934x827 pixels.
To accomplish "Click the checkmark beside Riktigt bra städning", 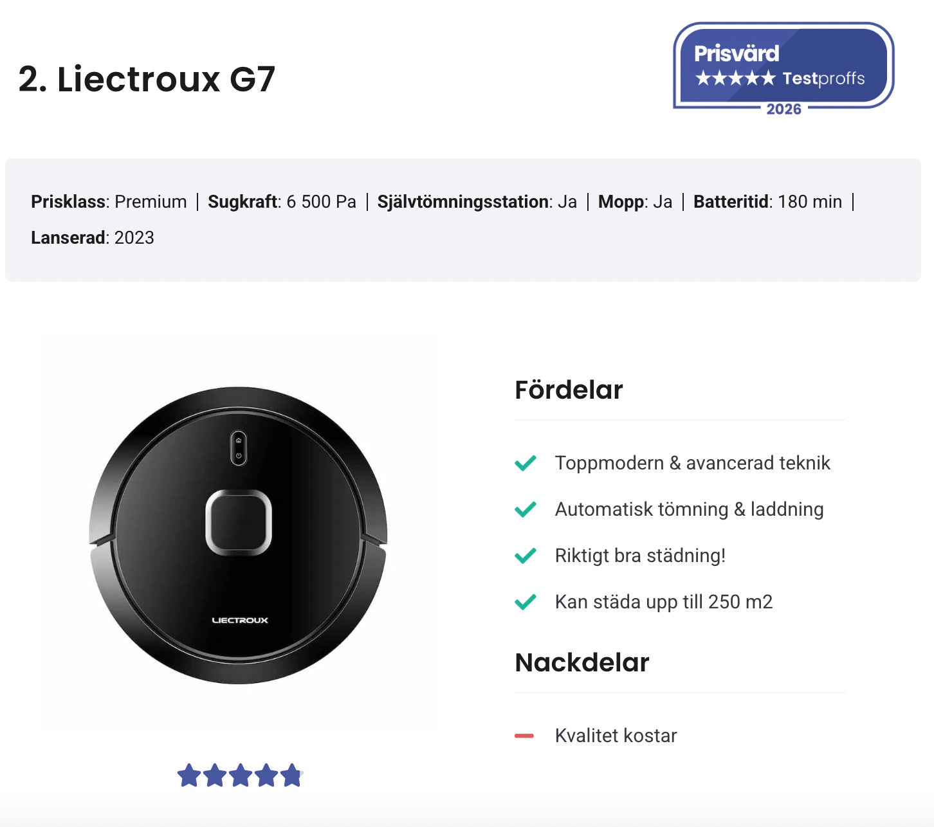I will click(x=526, y=556).
